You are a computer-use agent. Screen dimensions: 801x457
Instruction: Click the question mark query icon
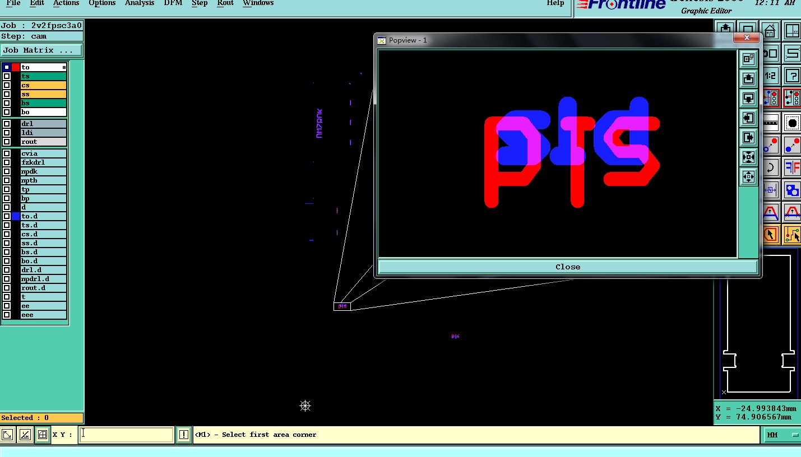click(x=792, y=76)
